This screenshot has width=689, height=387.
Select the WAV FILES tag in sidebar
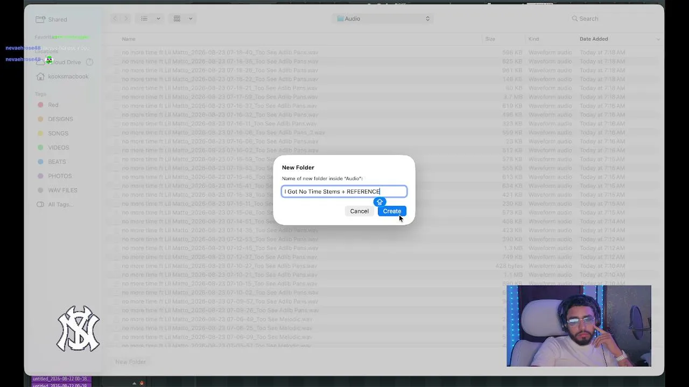(x=57, y=190)
